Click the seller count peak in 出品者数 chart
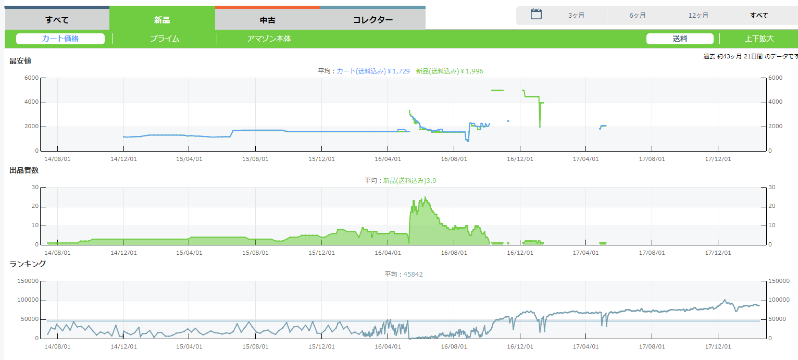Image resolution: width=798 pixels, height=360 pixels. coord(426,198)
